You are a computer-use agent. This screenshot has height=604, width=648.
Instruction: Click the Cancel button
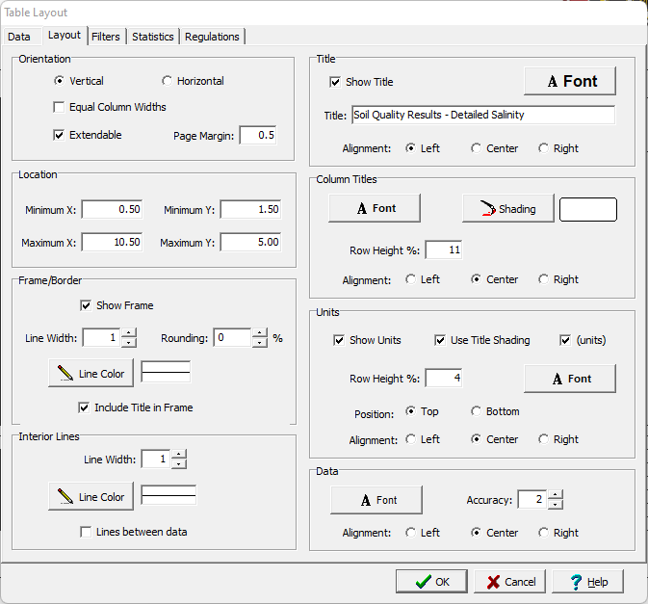(509, 582)
